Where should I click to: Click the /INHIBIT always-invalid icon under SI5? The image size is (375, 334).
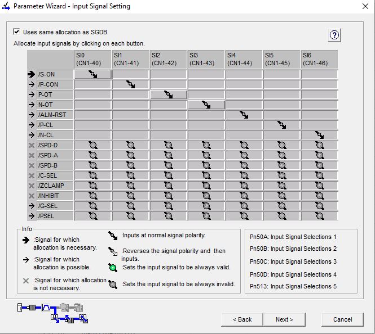coord(282,196)
